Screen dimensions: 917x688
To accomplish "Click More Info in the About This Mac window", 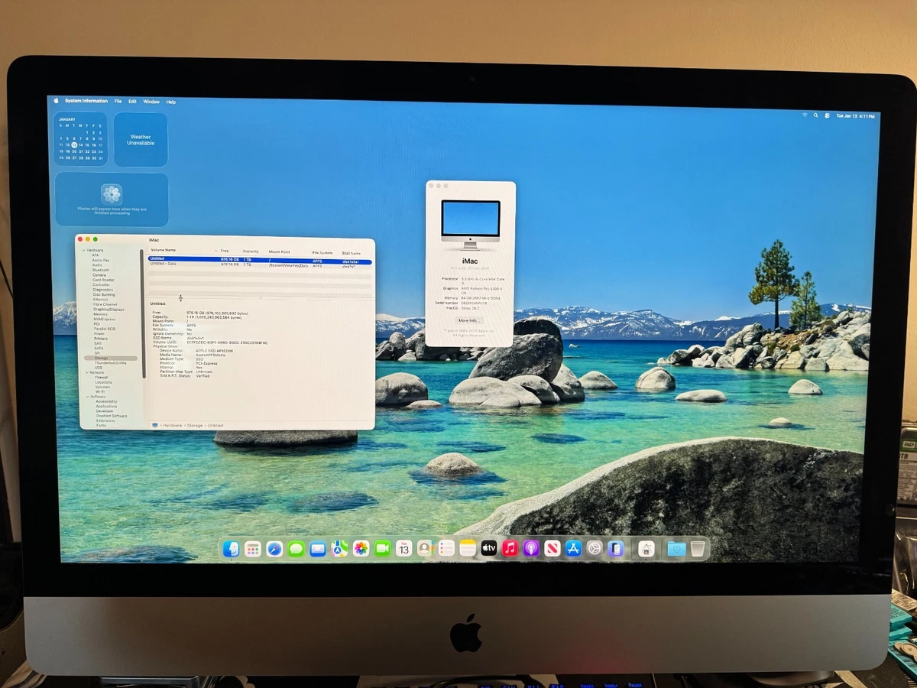I will point(468,320).
